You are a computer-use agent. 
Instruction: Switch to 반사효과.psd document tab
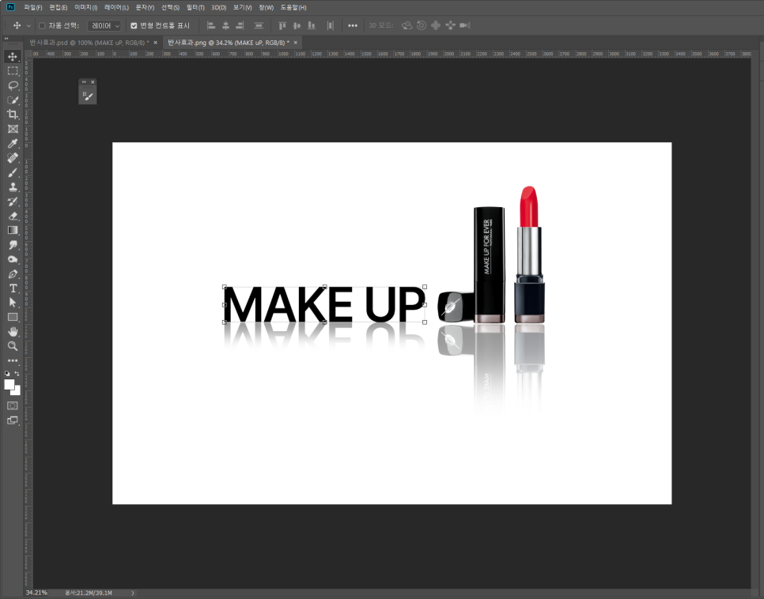point(85,42)
